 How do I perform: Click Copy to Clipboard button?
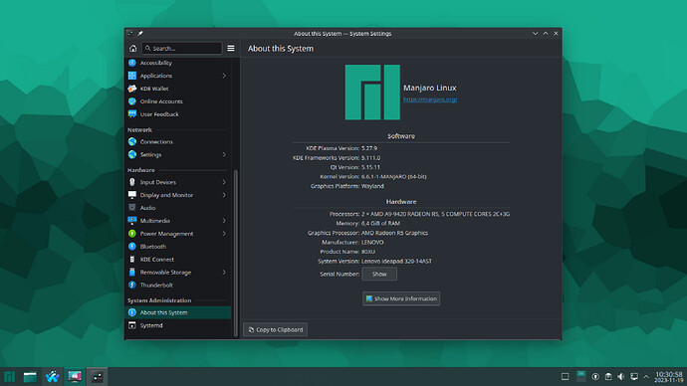[275, 329]
